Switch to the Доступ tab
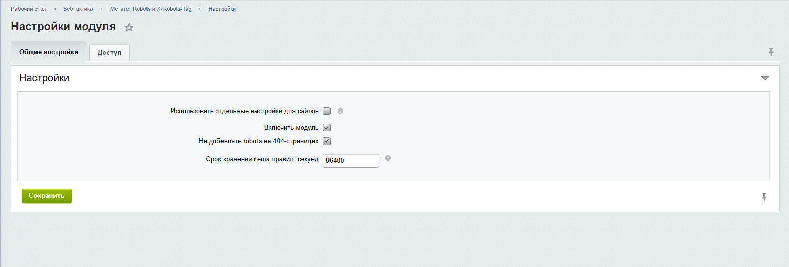 (109, 53)
